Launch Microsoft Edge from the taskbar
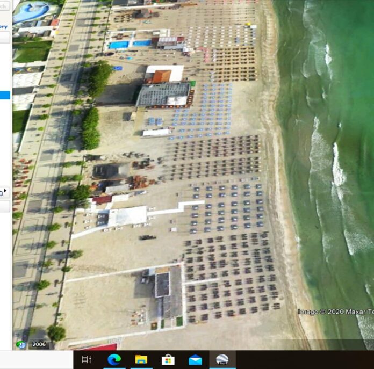Image resolution: width=374 pixels, height=369 pixels. [114, 360]
